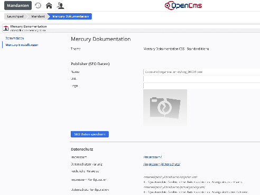Screen dimensions: 260x195
Task: Click the Datenschutz section heading
Action: pyautogui.click(x=82, y=149)
